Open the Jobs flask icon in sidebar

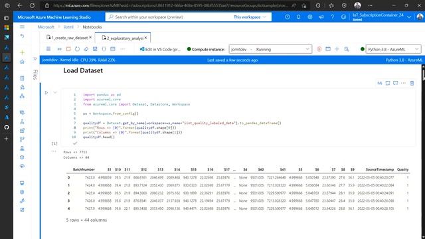pyautogui.click(x=22, y=121)
